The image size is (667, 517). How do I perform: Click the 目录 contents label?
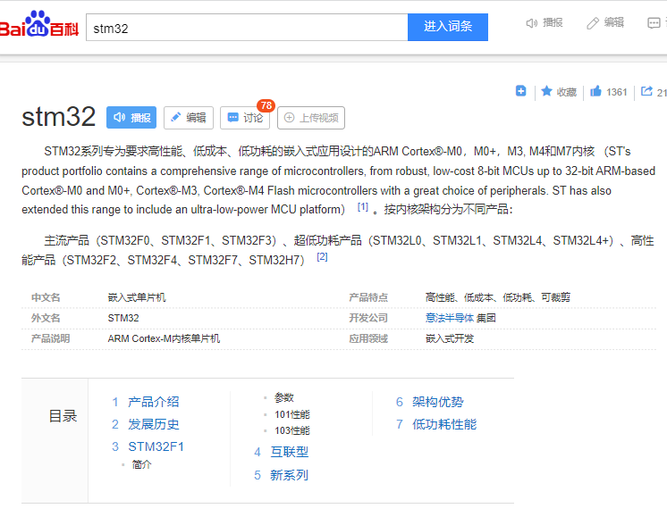pyautogui.click(x=63, y=416)
